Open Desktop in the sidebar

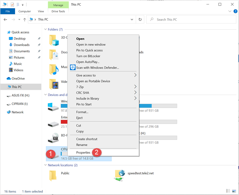[20, 38]
